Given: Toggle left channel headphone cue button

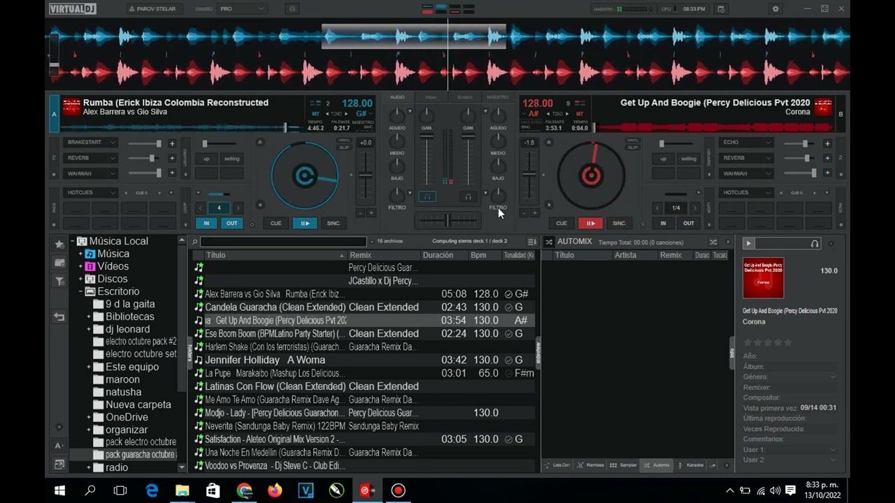Looking at the screenshot, I should 427,197.
